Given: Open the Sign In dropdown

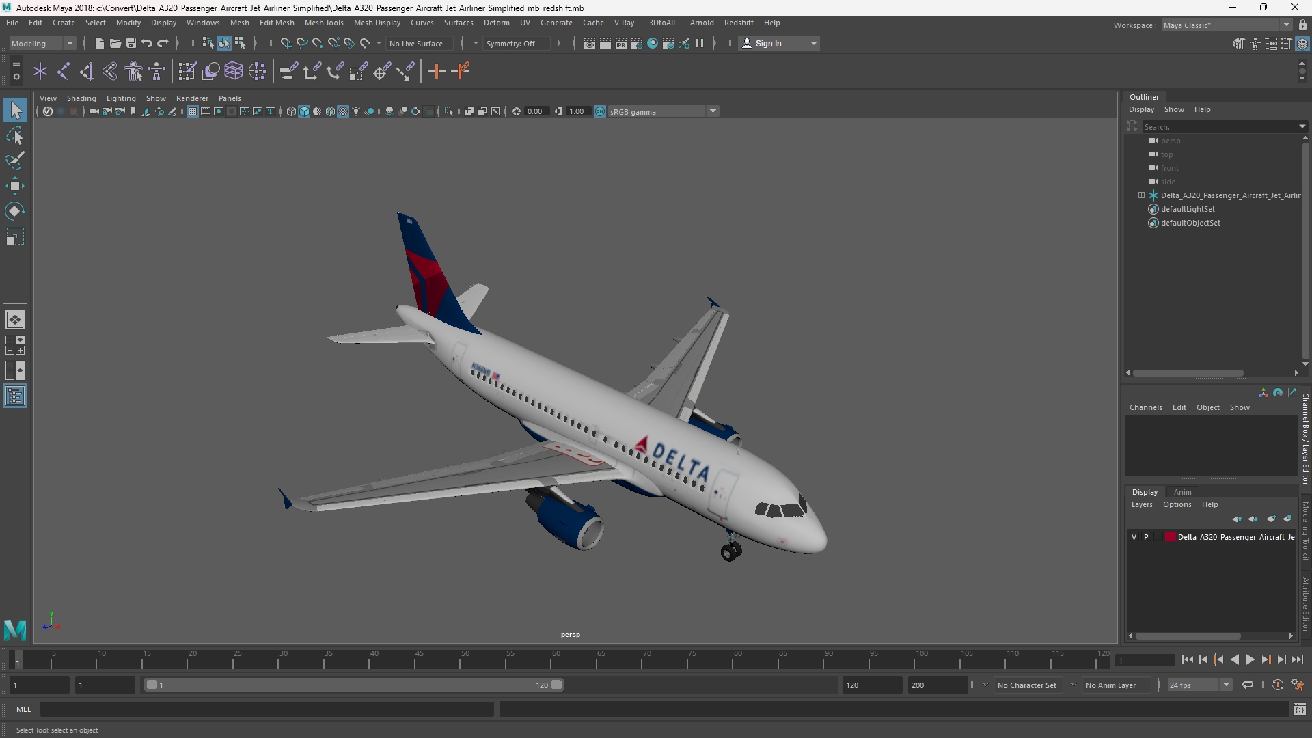Looking at the screenshot, I should point(780,43).
